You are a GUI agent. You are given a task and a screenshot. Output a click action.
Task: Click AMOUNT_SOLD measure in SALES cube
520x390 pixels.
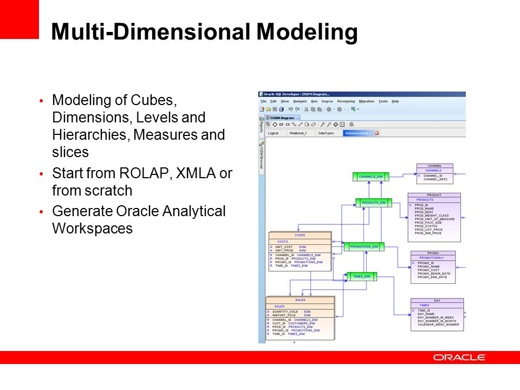point(284,315)
